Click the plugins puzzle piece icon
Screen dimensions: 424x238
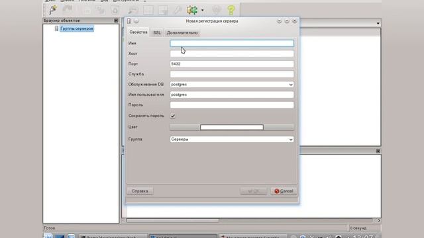(x=192, y=11)
